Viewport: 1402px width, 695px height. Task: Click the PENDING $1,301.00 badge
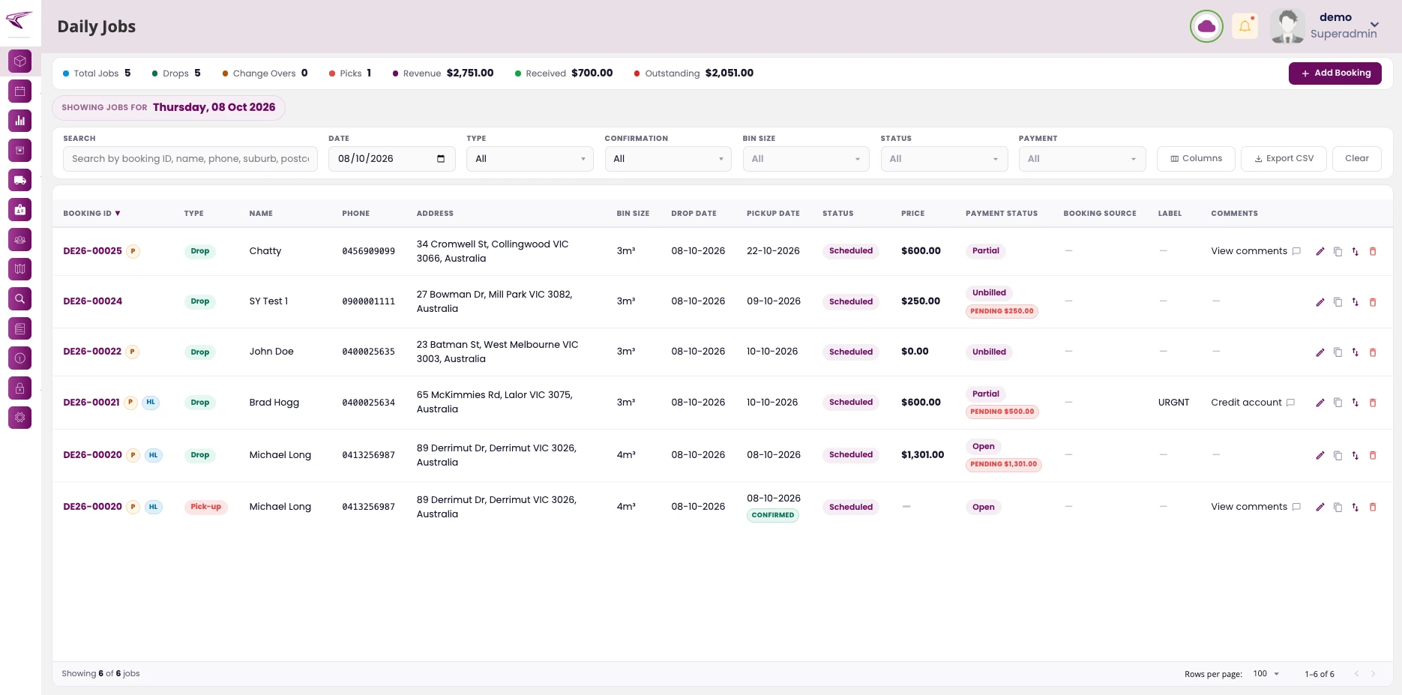pos(1003,464)
